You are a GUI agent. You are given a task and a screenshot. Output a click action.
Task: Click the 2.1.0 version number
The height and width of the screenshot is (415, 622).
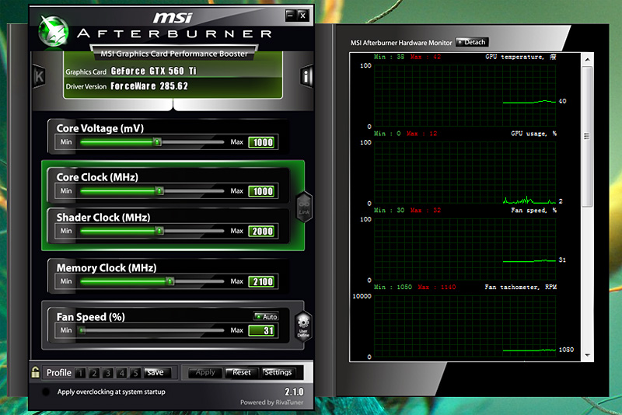tap(294, 392)
